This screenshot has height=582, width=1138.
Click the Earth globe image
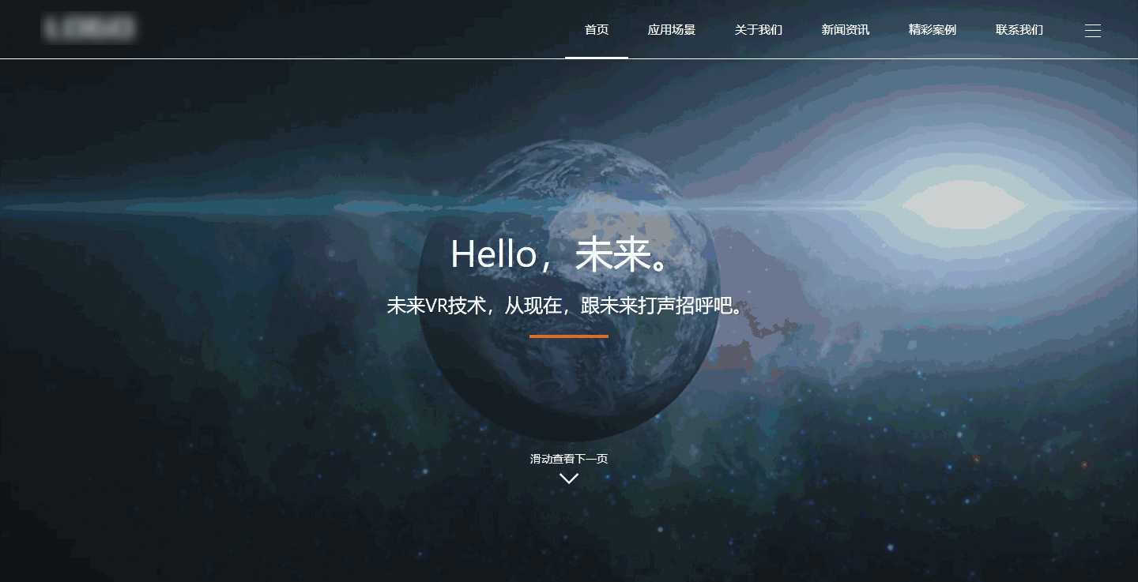[x=569, y=291]
